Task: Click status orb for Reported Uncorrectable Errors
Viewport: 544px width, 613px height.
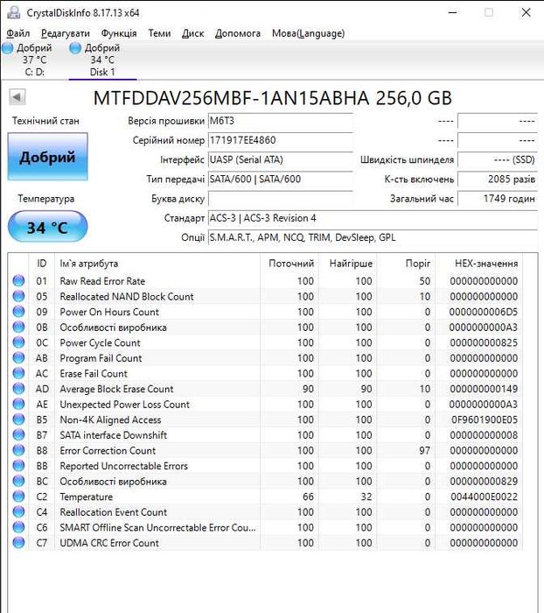Action: [x=18, y=466]
